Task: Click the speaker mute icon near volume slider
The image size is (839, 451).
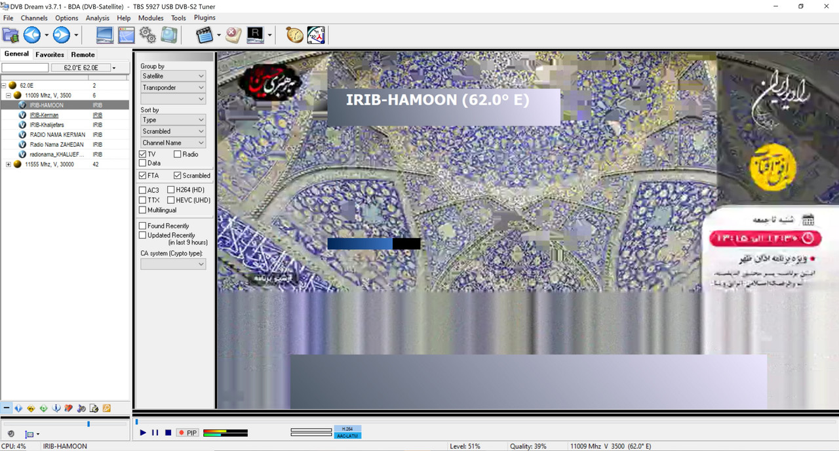Action: tap(10, 434)
